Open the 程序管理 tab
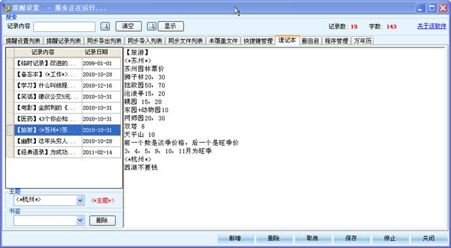This screenshot has width=451, height=248. coord(337,40)
